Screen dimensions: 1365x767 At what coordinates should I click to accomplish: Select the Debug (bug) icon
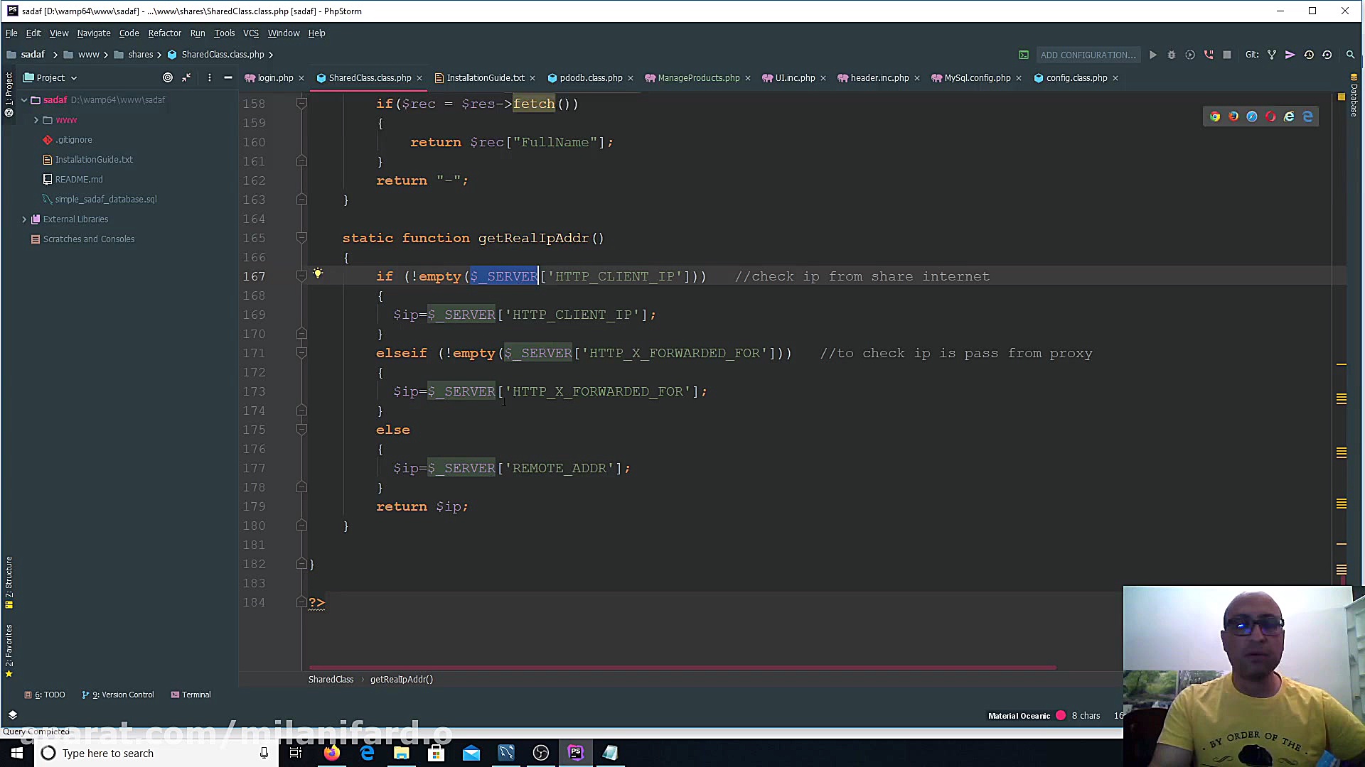coord(1172,55)
